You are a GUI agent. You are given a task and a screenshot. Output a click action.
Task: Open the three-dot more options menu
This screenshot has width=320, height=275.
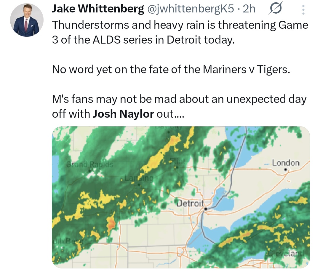[303, 10]
